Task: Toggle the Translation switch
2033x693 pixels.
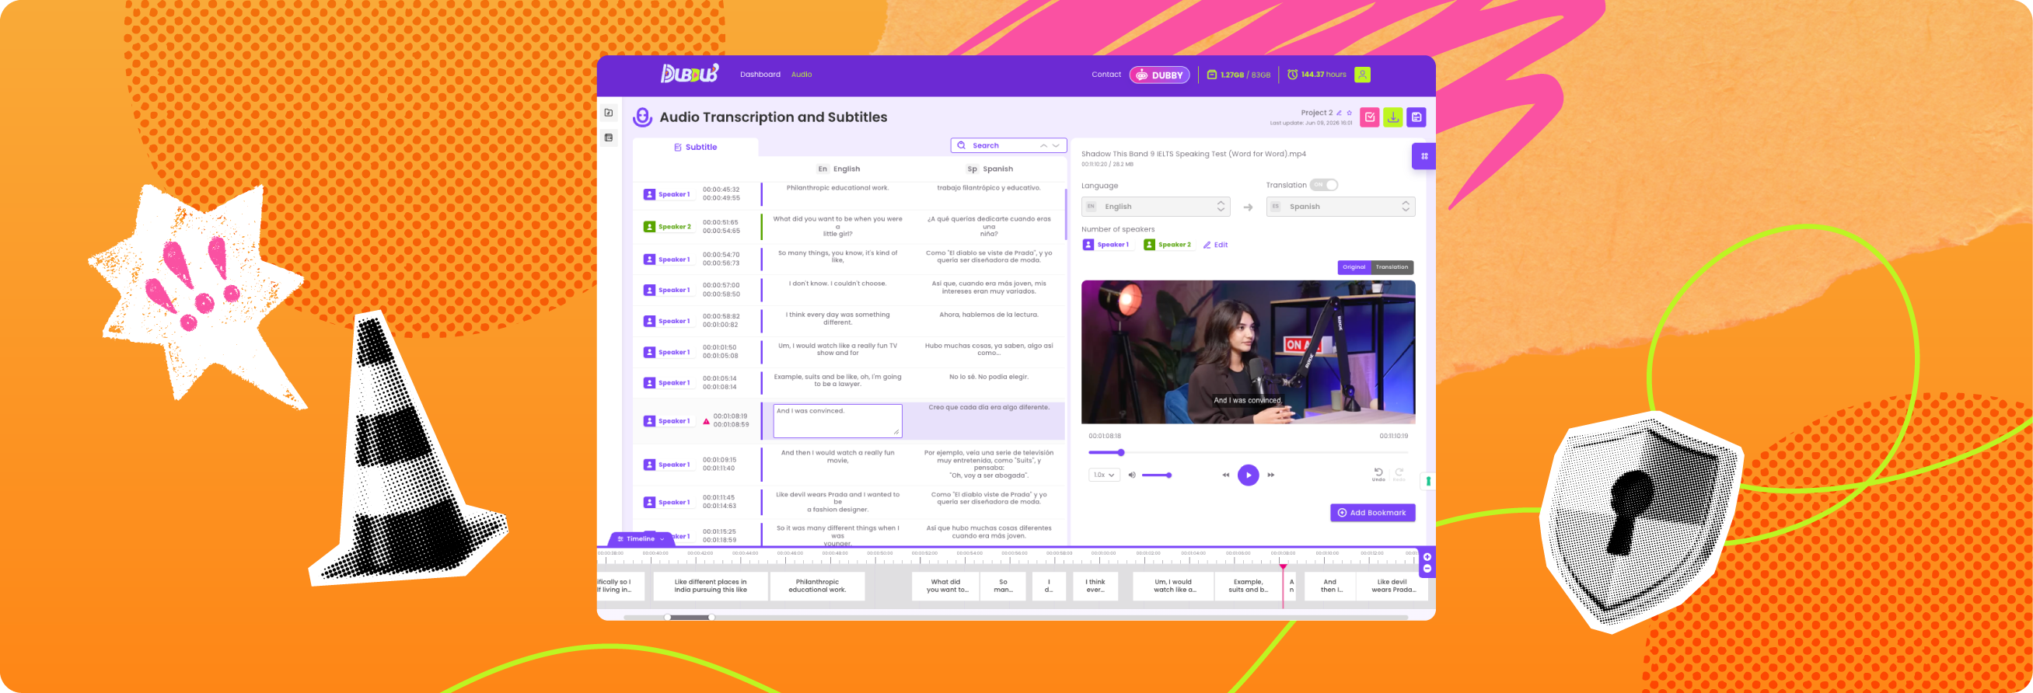Action: point(1323,184)
